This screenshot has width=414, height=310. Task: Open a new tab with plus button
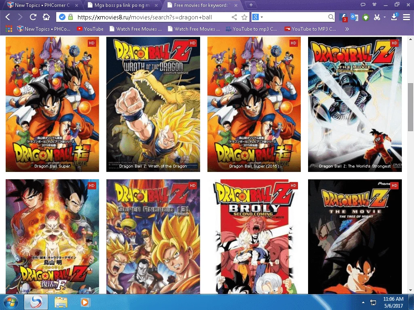coord(251,5)
